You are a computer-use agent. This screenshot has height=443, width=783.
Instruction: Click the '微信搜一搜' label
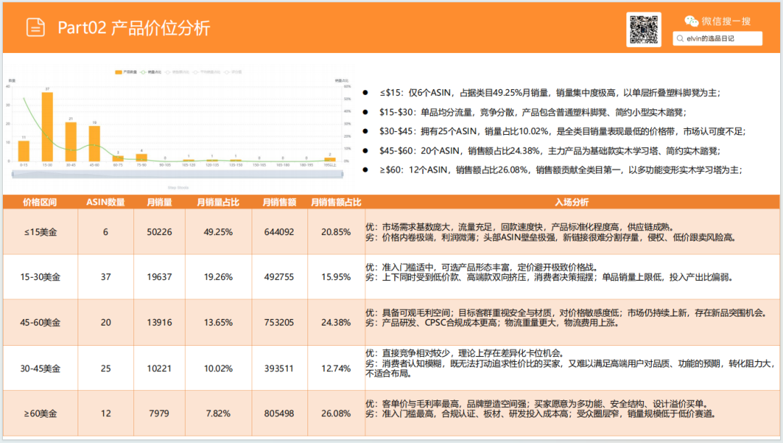point(726,21)
